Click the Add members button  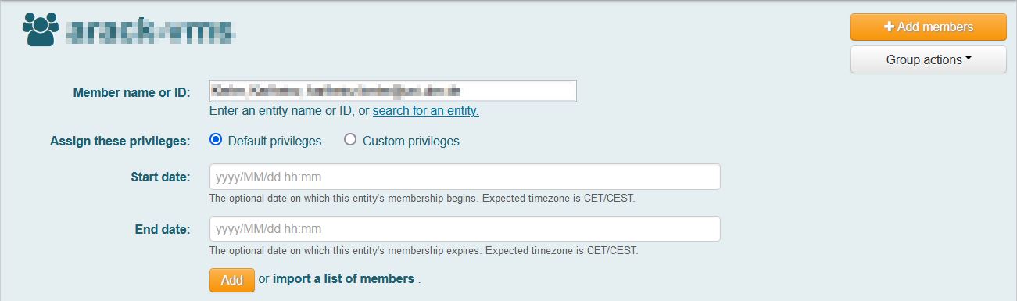[929, 27]
